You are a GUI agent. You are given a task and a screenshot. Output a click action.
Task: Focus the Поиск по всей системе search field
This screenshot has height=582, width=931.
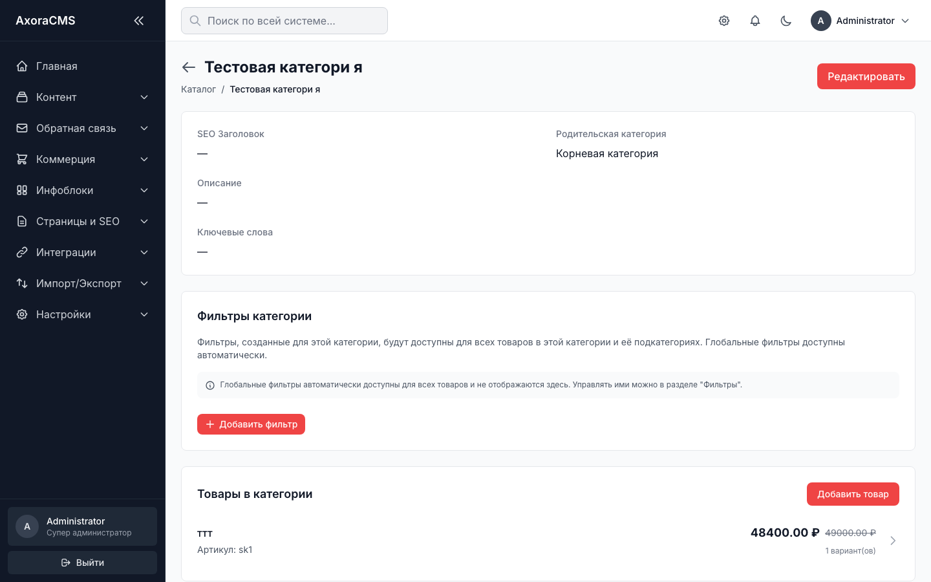click(284, 21)
